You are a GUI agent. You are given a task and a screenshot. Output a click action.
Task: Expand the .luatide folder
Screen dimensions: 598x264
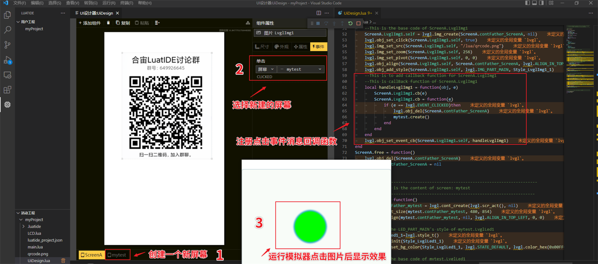[24, 227]
